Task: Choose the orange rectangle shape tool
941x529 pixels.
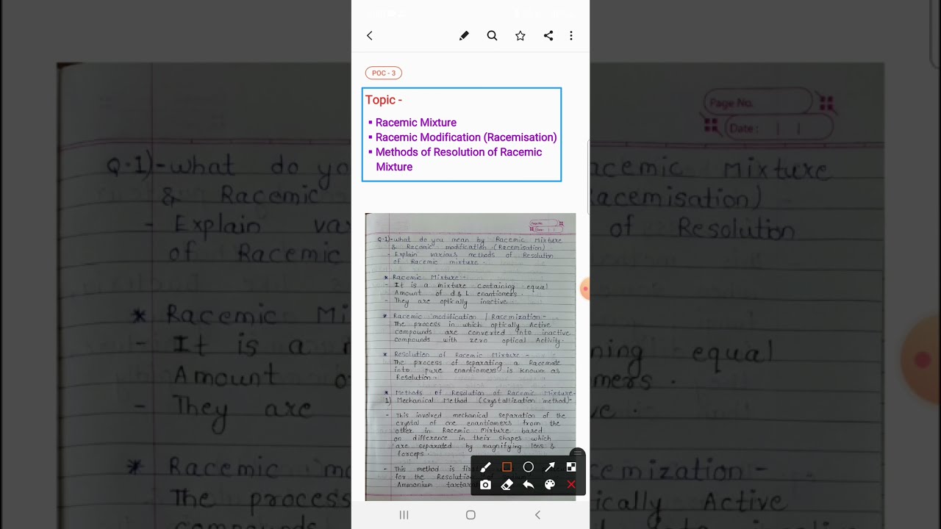Action: [507, 467]
